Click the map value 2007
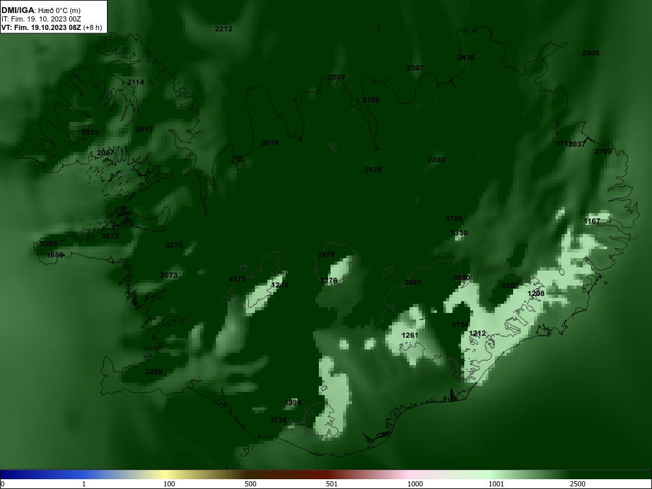The width and height of the screenshot is (652, 489). (106, 153)
